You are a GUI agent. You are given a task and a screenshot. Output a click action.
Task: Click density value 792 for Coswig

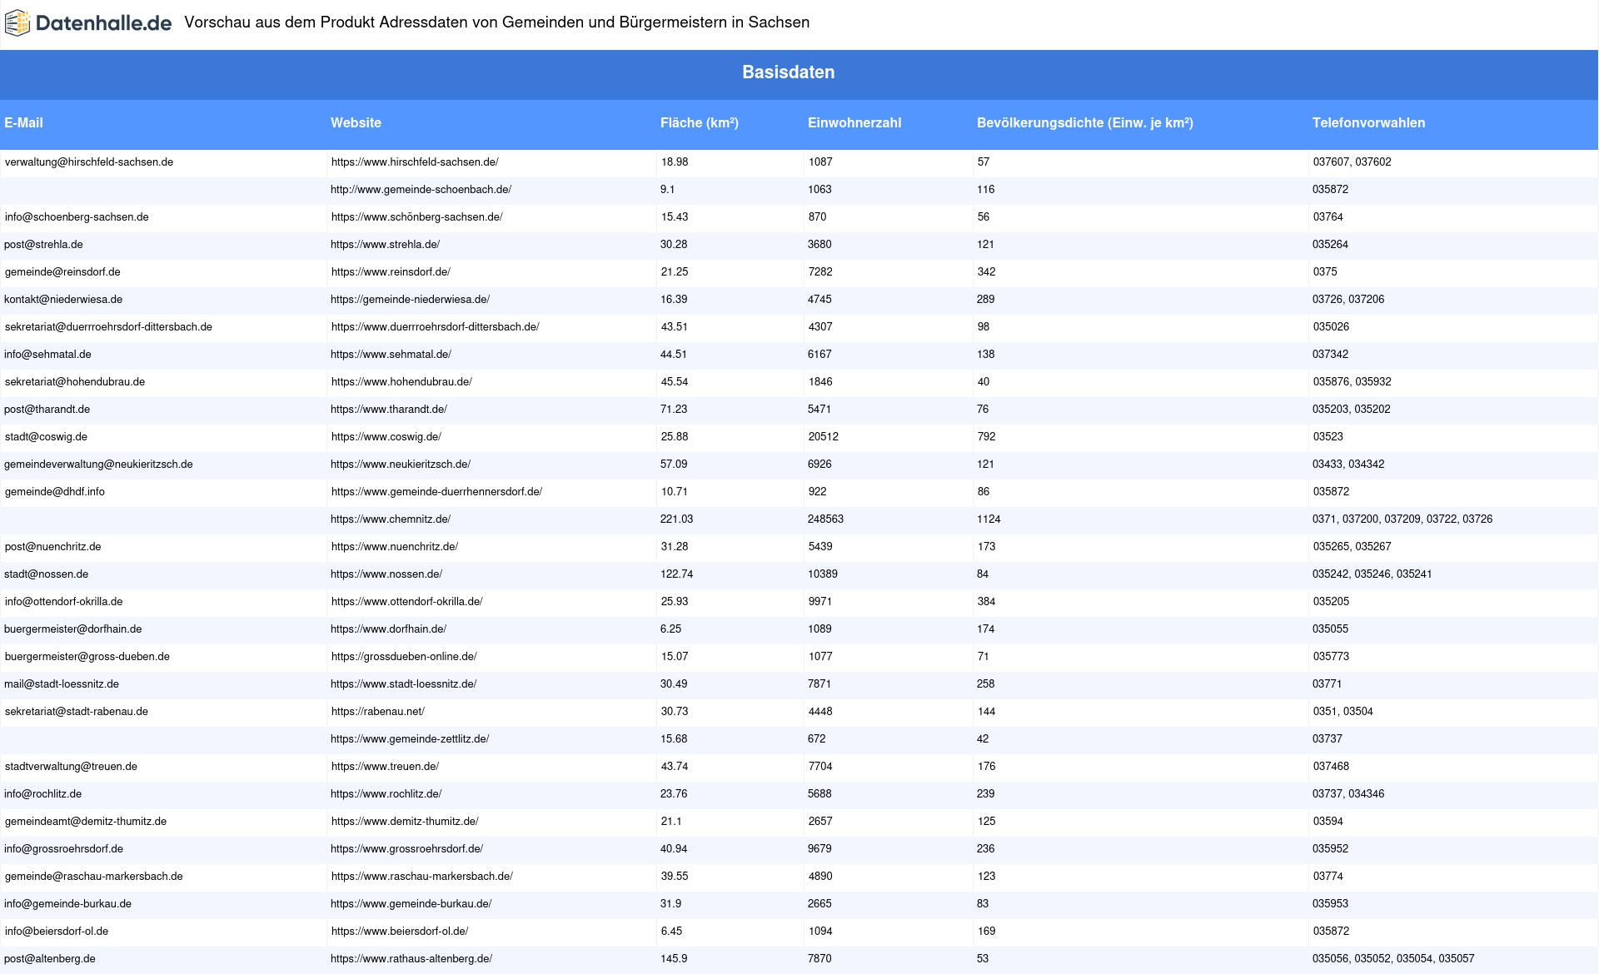point(987,437)
